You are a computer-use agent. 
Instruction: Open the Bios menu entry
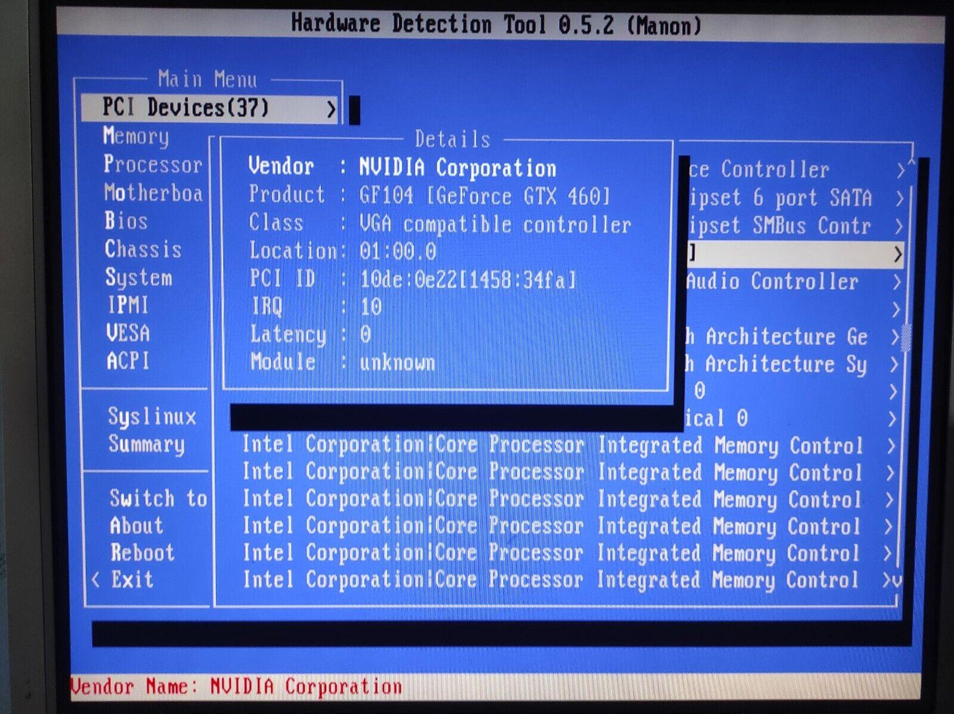tap(125, 221)
